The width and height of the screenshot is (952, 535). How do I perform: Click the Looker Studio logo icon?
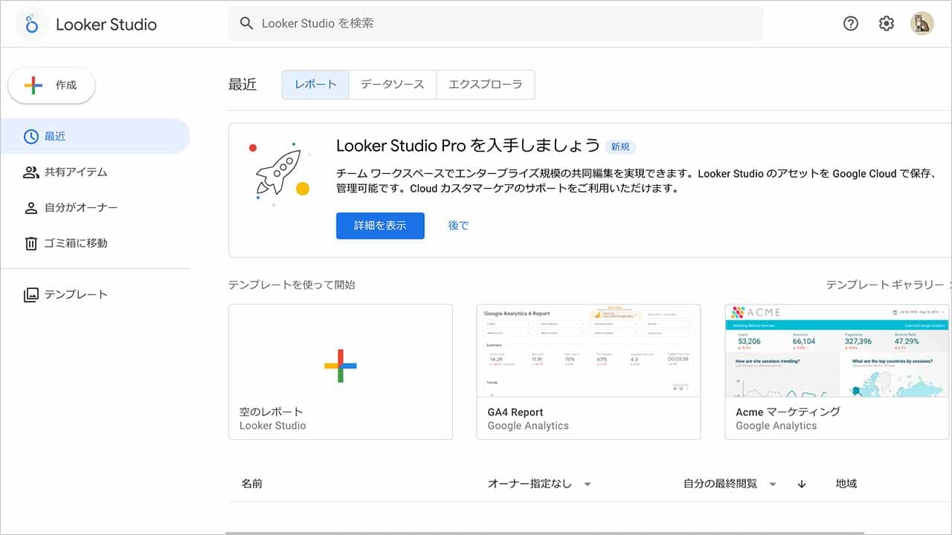click(32, 24)
